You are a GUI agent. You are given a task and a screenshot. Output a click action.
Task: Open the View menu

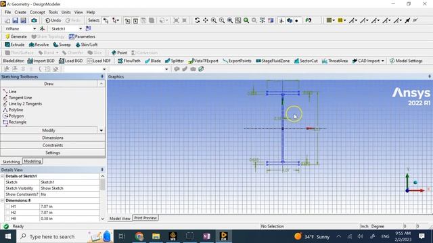coord(78,12)
